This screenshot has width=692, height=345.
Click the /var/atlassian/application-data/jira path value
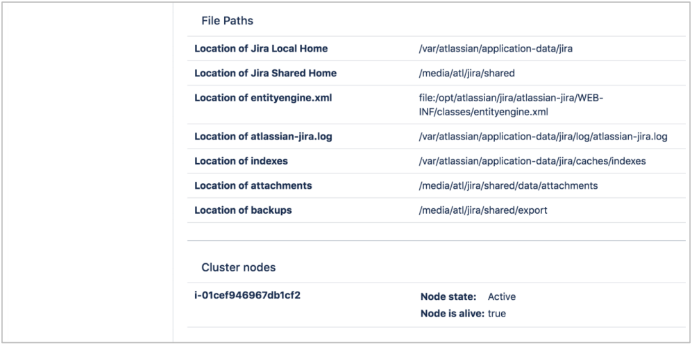[496, 49]
